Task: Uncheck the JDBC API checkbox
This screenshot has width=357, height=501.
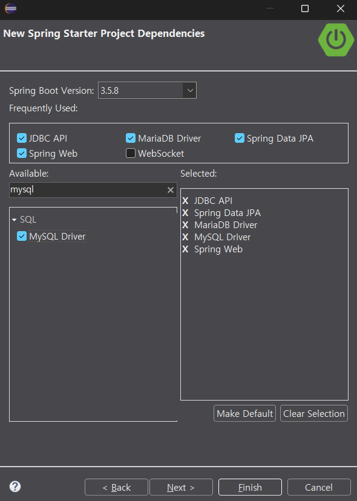Action: 22,138
